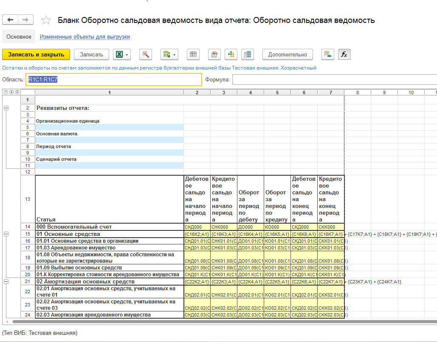The image size is (437, 342).
Task: Click Период отчета label cell
Action: pyautogui.click(x=109, y=146)
